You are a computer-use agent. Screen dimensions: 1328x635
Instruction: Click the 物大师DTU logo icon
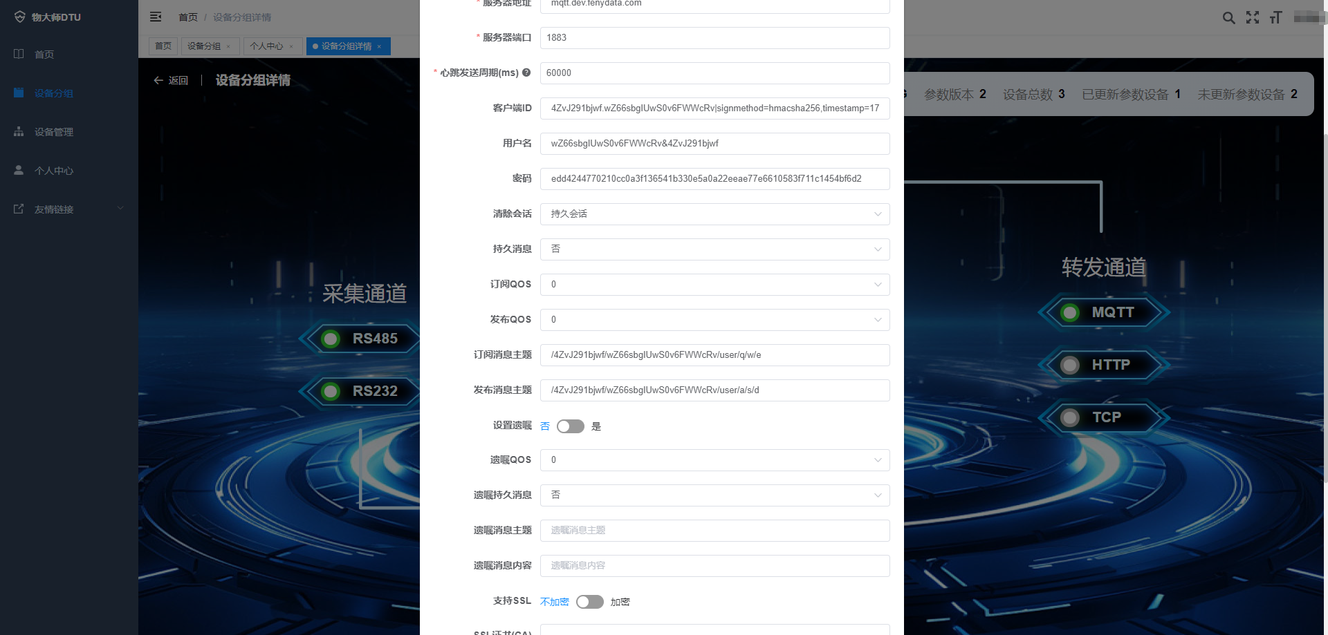click(x=19, y=16)
